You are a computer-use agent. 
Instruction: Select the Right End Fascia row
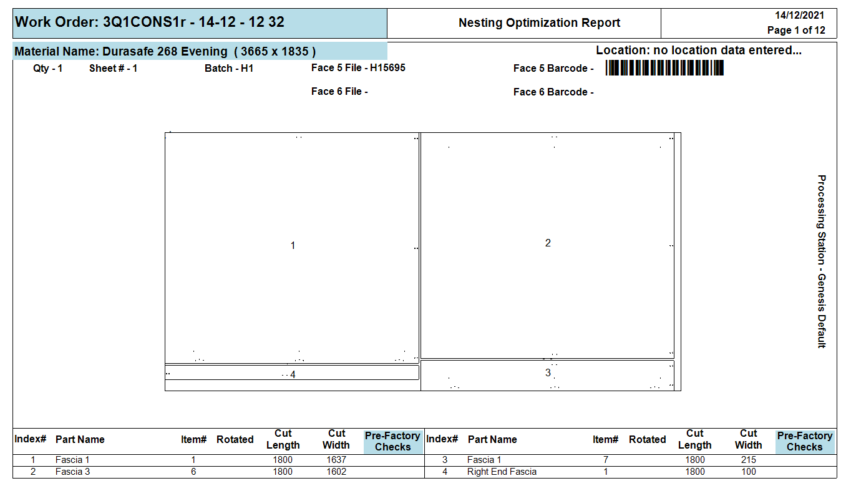click(502, 472)
